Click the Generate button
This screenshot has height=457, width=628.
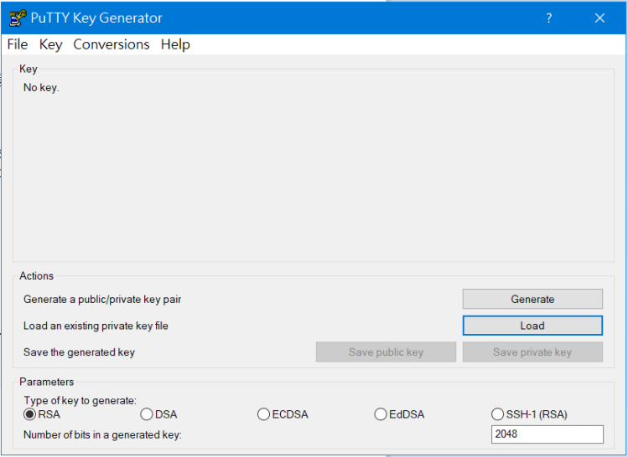(532, 299)
